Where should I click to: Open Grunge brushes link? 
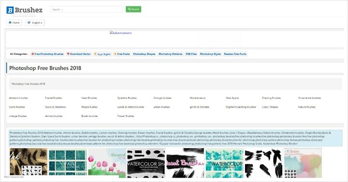pos(162,98)
